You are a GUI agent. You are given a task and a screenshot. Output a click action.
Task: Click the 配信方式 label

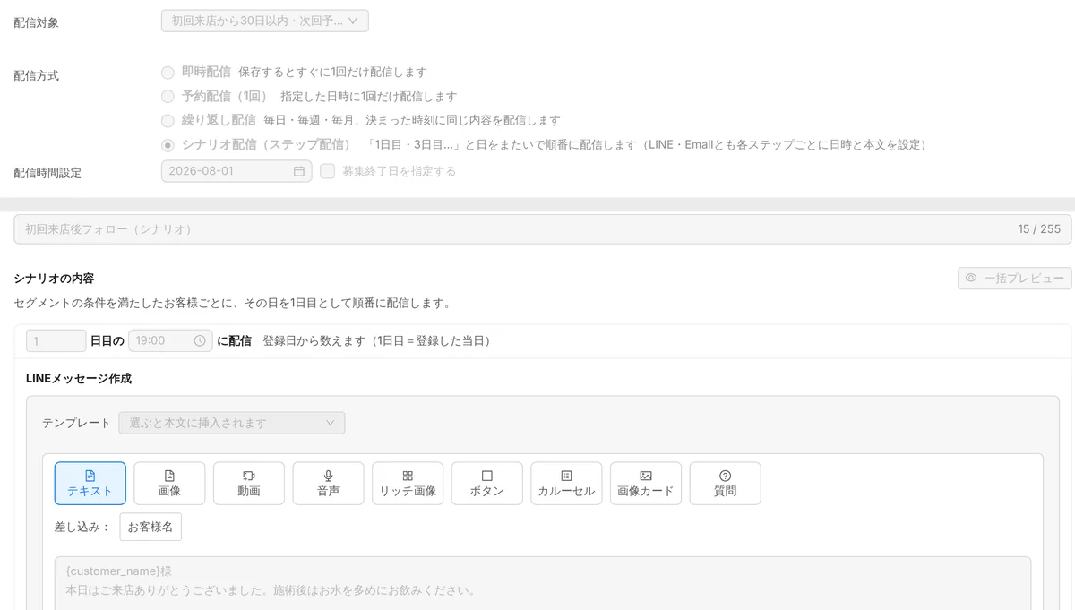(37, 76)
